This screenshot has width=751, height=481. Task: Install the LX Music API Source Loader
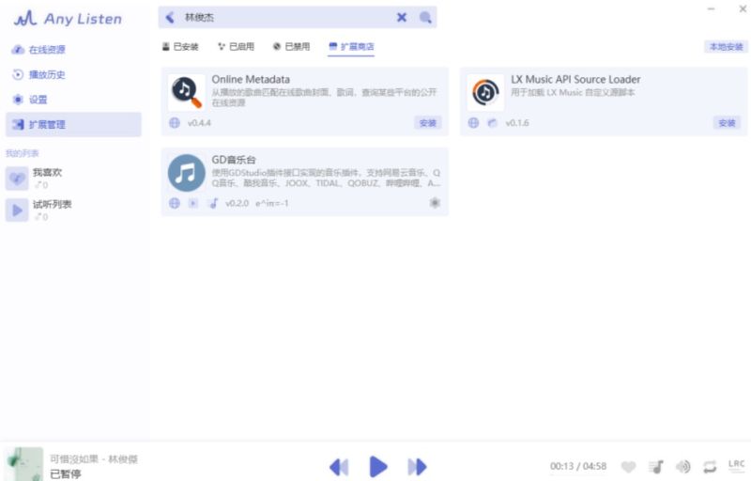pyautogui.click(x=727, y=123)
